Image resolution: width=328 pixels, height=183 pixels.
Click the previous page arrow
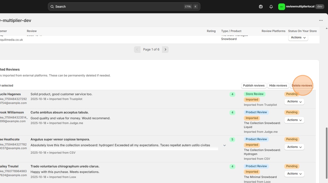(x=137, y=49)
